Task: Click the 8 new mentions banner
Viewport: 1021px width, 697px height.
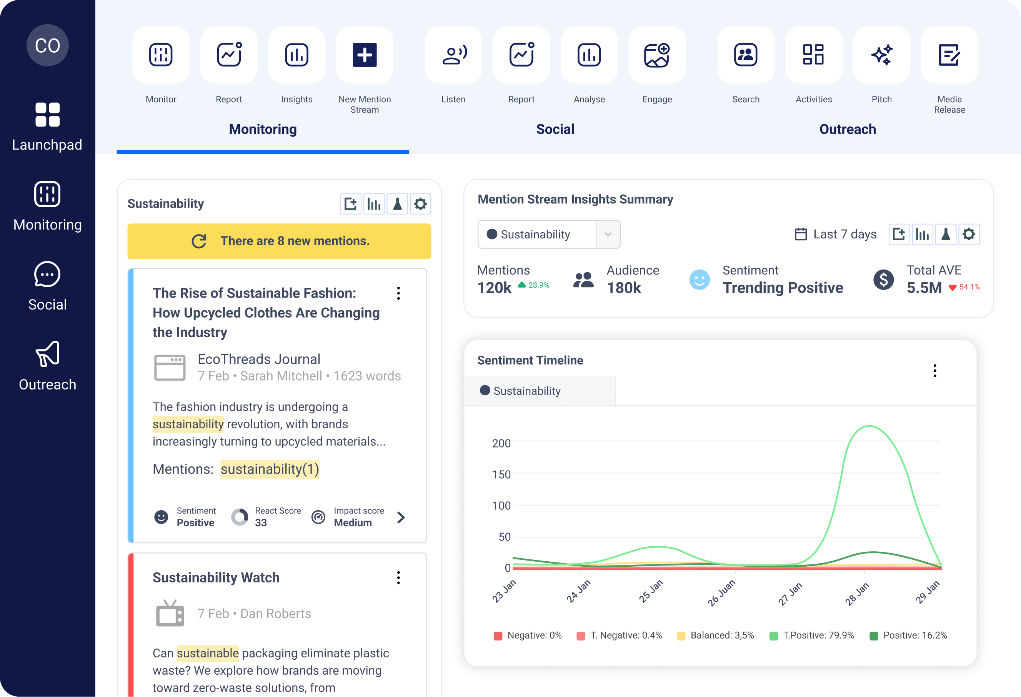Action: [279, 241]
